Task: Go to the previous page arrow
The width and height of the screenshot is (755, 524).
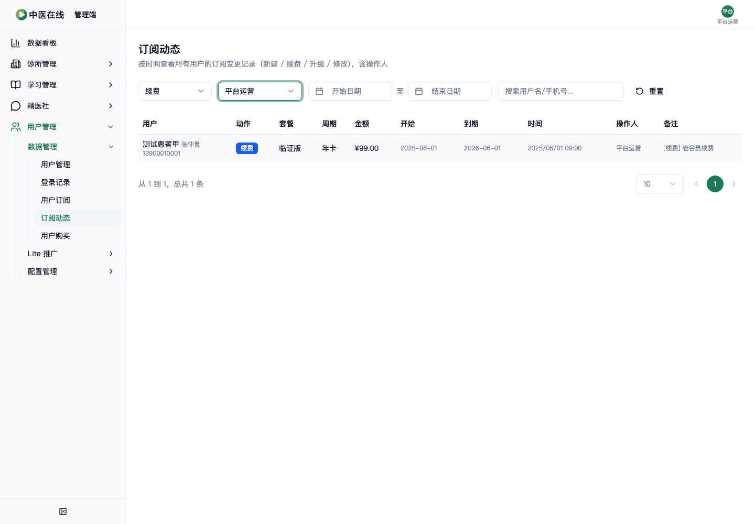Action: (696, 184)
